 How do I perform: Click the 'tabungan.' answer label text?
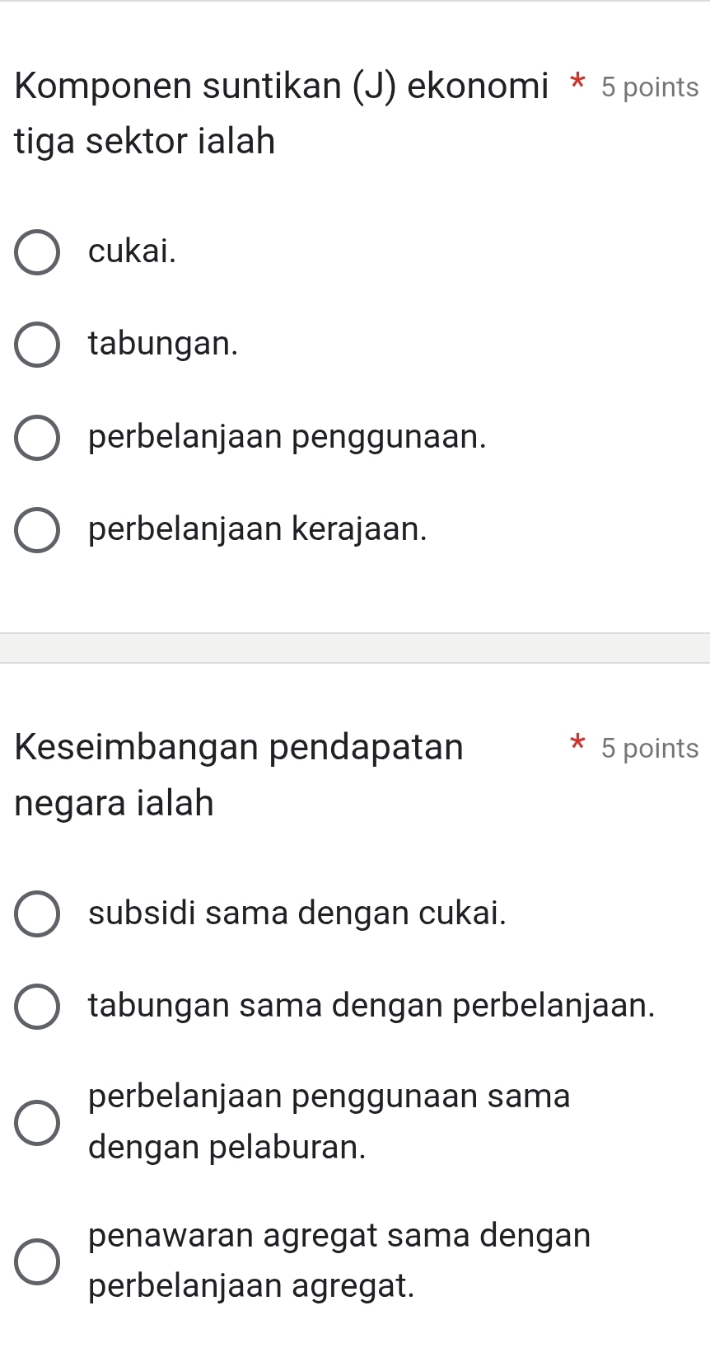(x=163, y=343)
